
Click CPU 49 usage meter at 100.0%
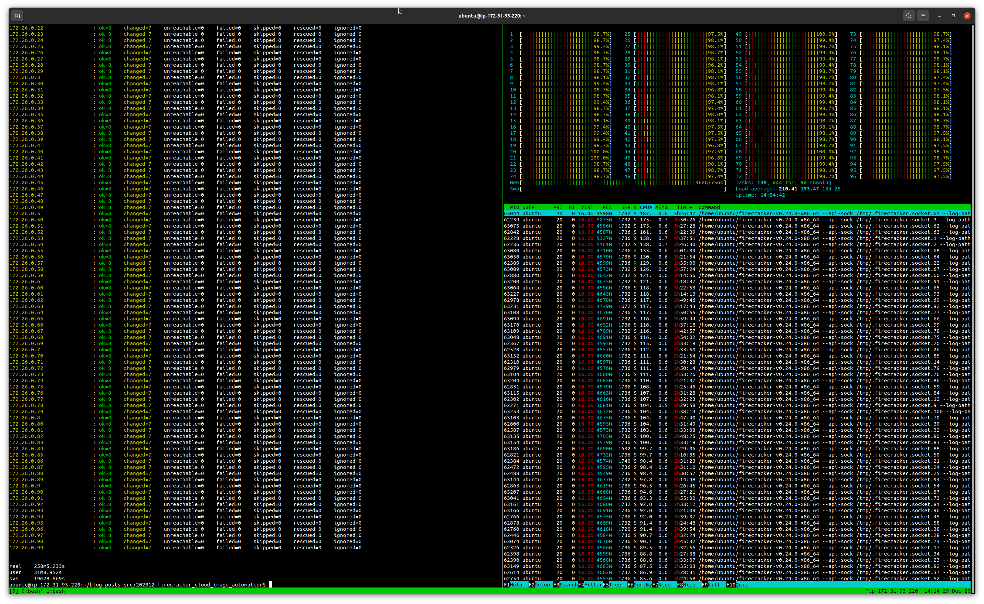point(786,34)
